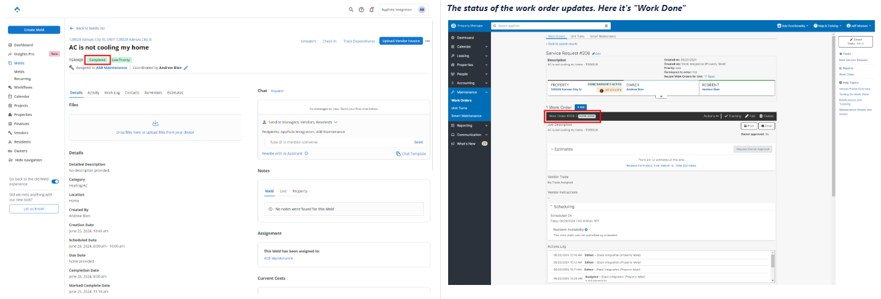This screenshot has width=881, height=299.
Task: Open the help question mark icon
Action: 361,10
